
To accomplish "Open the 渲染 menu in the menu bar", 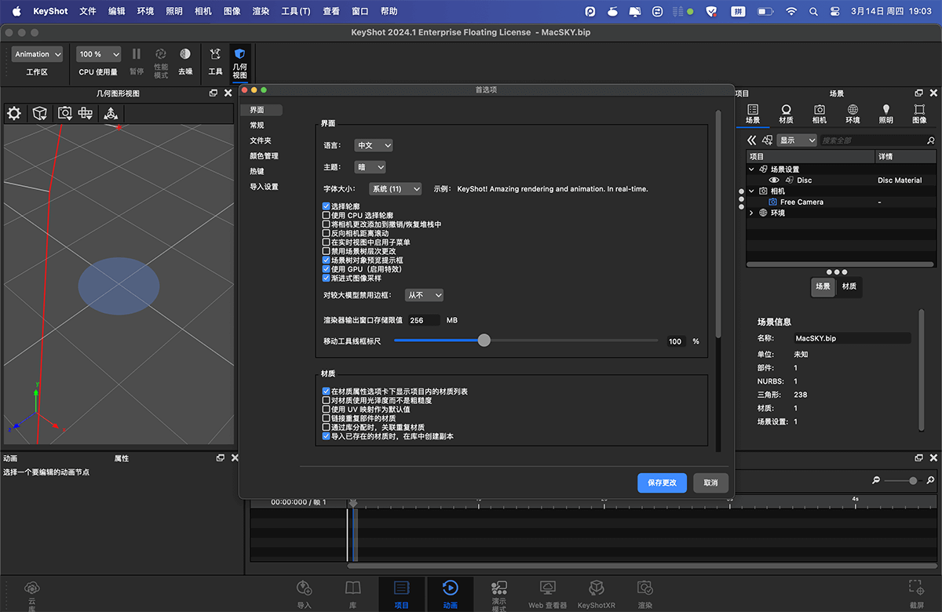I will click(x=261, y=11).
